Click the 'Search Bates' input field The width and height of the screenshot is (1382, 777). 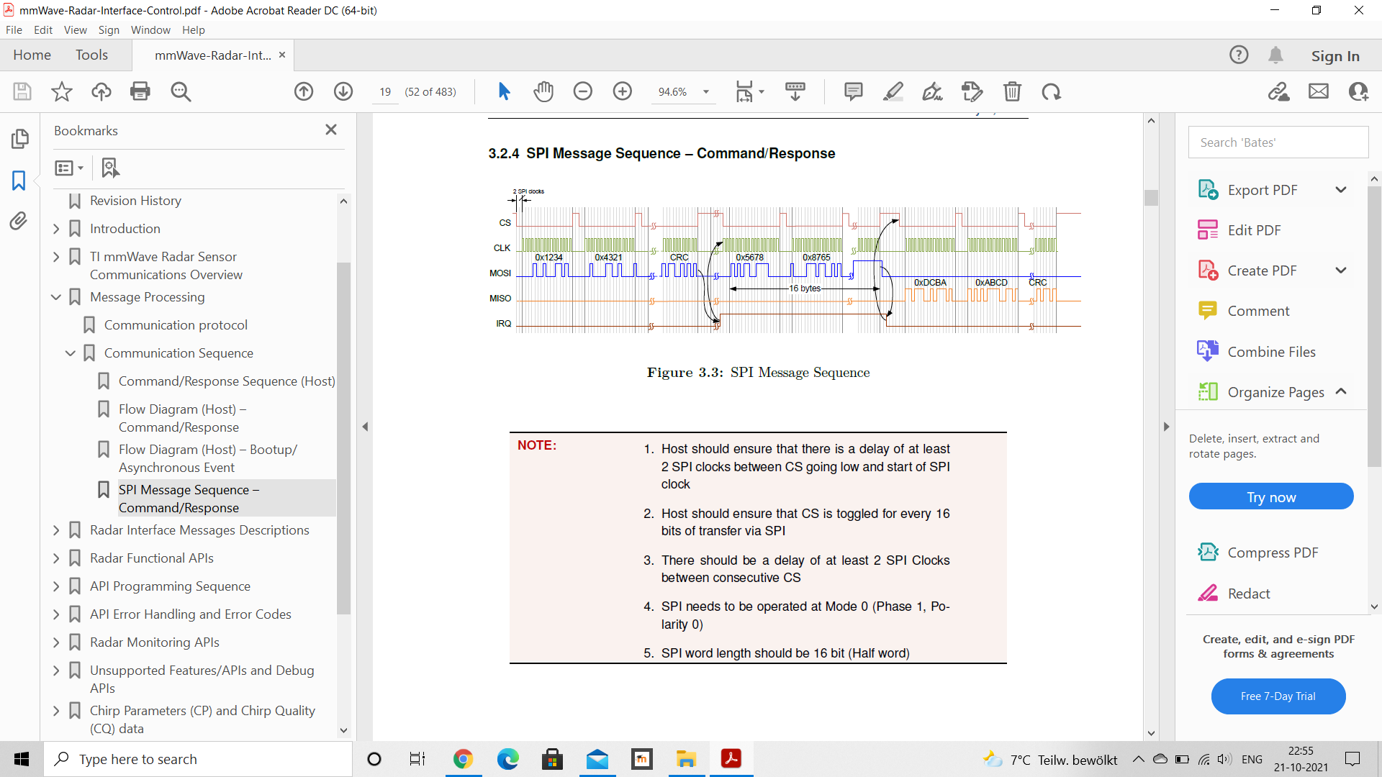point(1278,142)
